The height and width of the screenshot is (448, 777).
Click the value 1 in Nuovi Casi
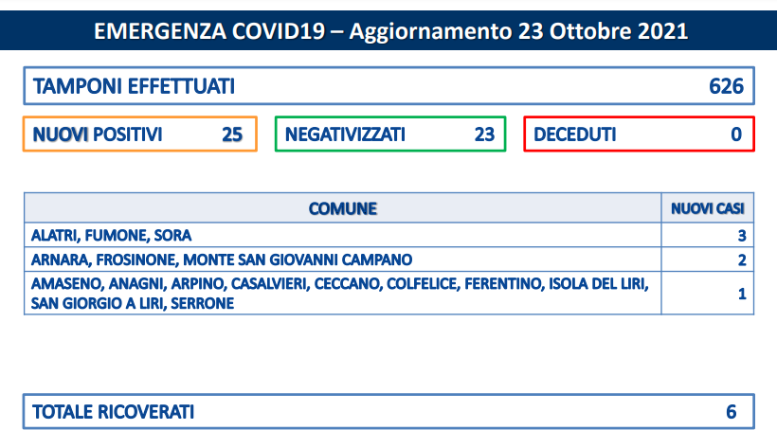click(x=742, y=294)
